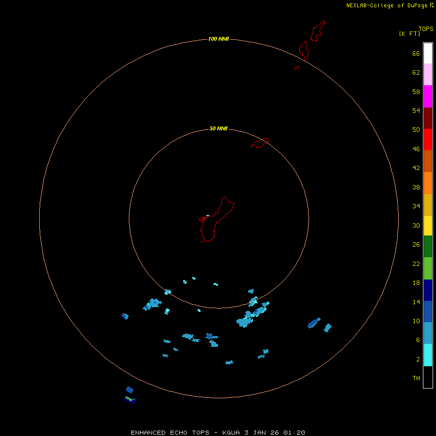Click the black TH threshold swatch
This screenshot has width=436, height=436.
click(x=428, y=377)
